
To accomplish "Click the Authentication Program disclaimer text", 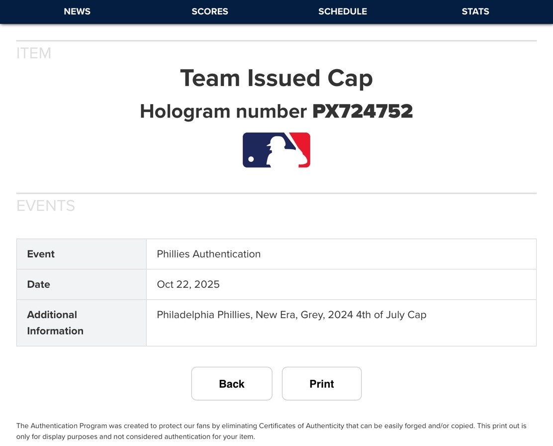I will click(x=271, y=431).
